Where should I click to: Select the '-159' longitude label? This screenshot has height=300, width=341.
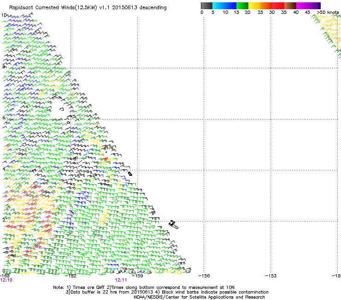(x=137, y=276)
